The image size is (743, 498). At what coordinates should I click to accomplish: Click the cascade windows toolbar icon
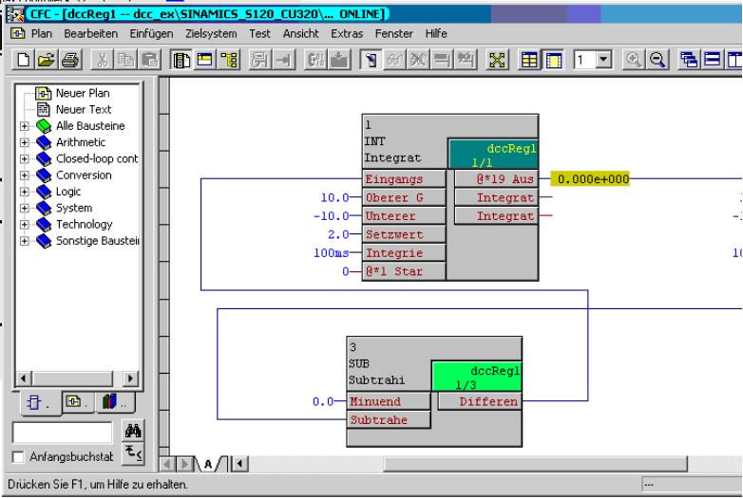(x=689, y=60)
